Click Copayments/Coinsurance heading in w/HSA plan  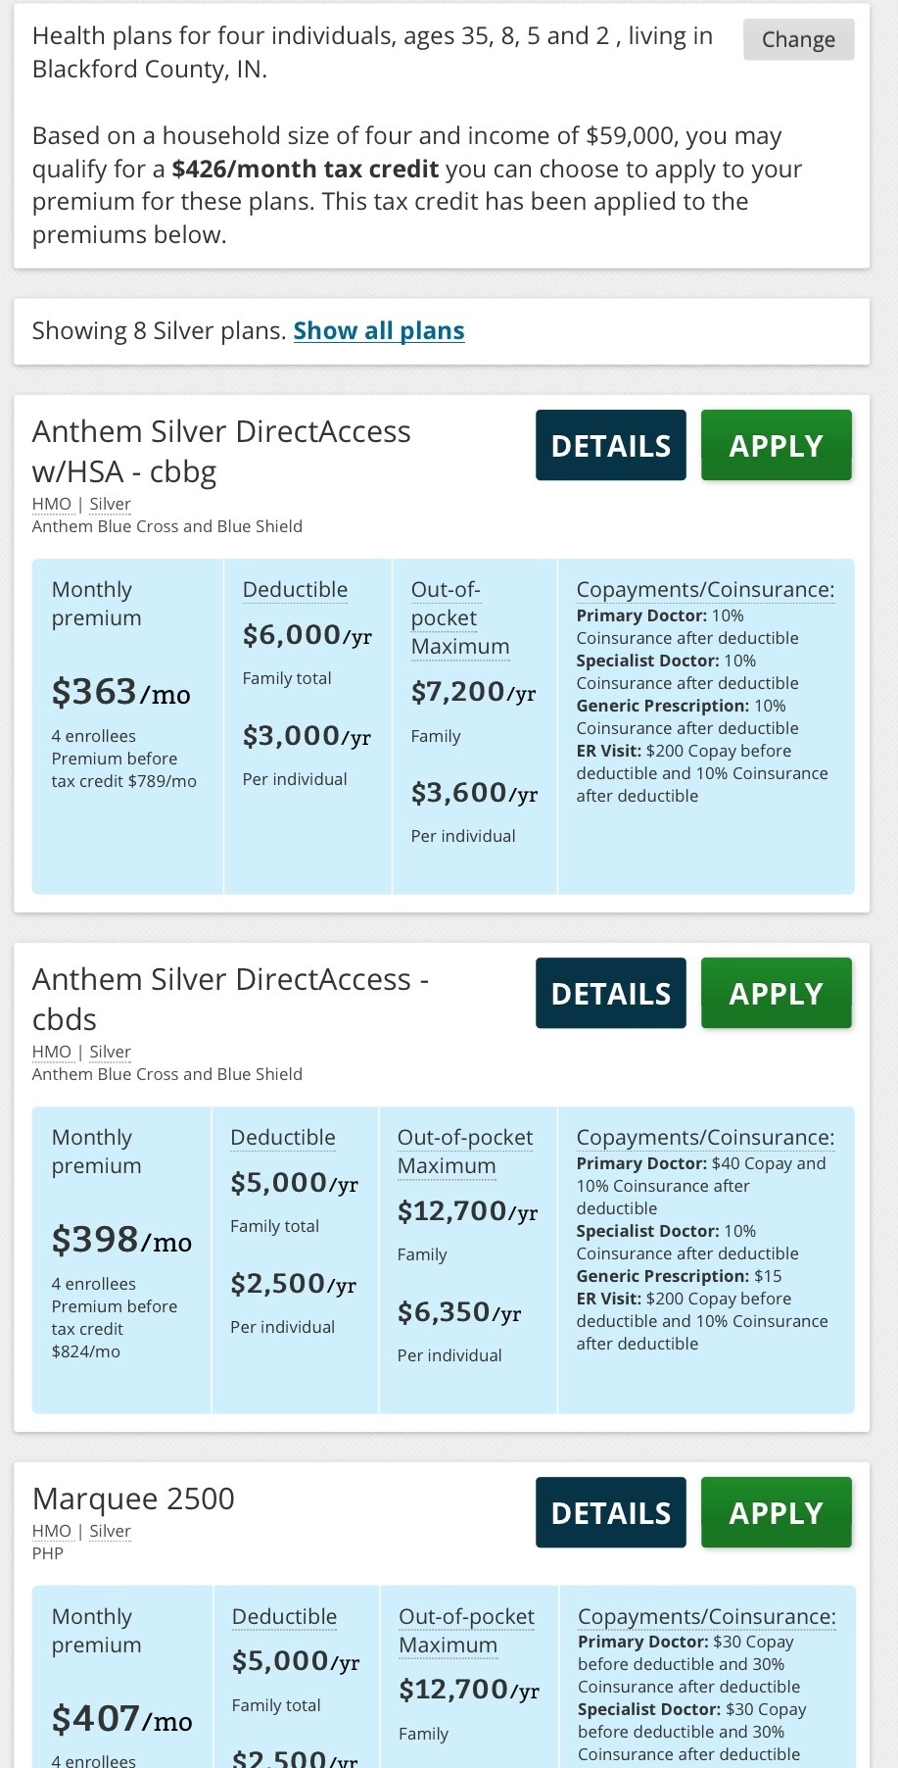point(705,590)
